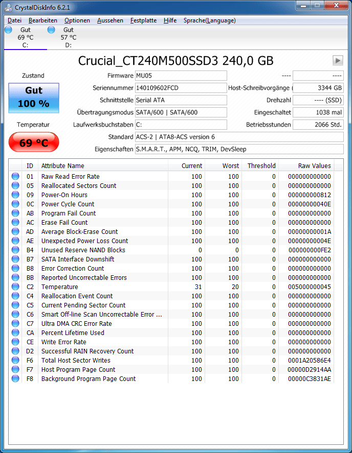Click the Worst column header
352x453 pixels.
223,166
